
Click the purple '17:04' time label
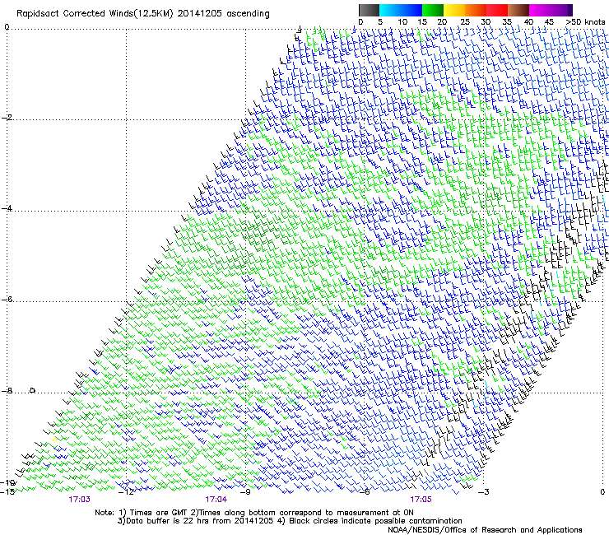tap(216, 500)
